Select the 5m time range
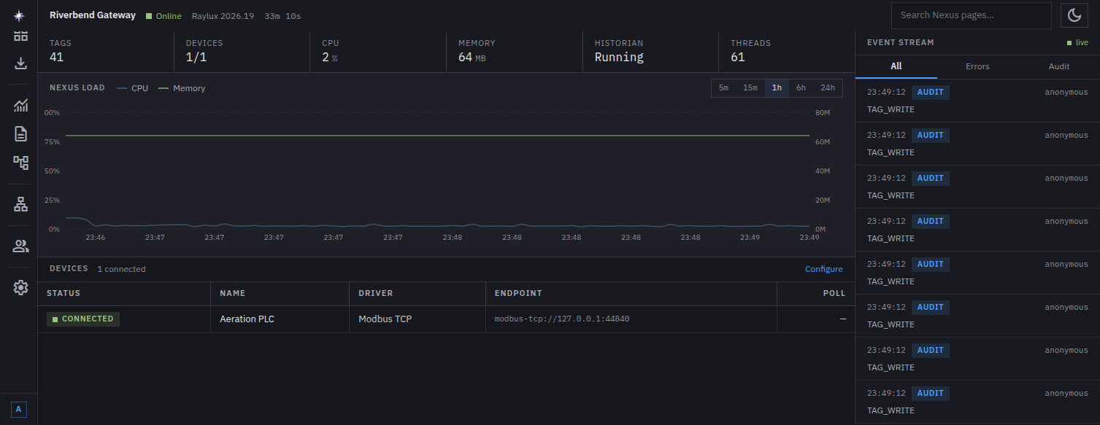The height and width of the screenshot is (425, 1100). tap(723, 88)
